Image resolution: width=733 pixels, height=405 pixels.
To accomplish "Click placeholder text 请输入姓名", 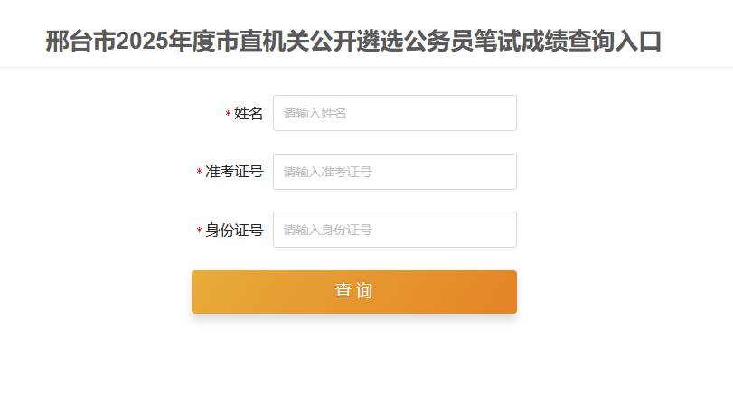I will [315, 113].
